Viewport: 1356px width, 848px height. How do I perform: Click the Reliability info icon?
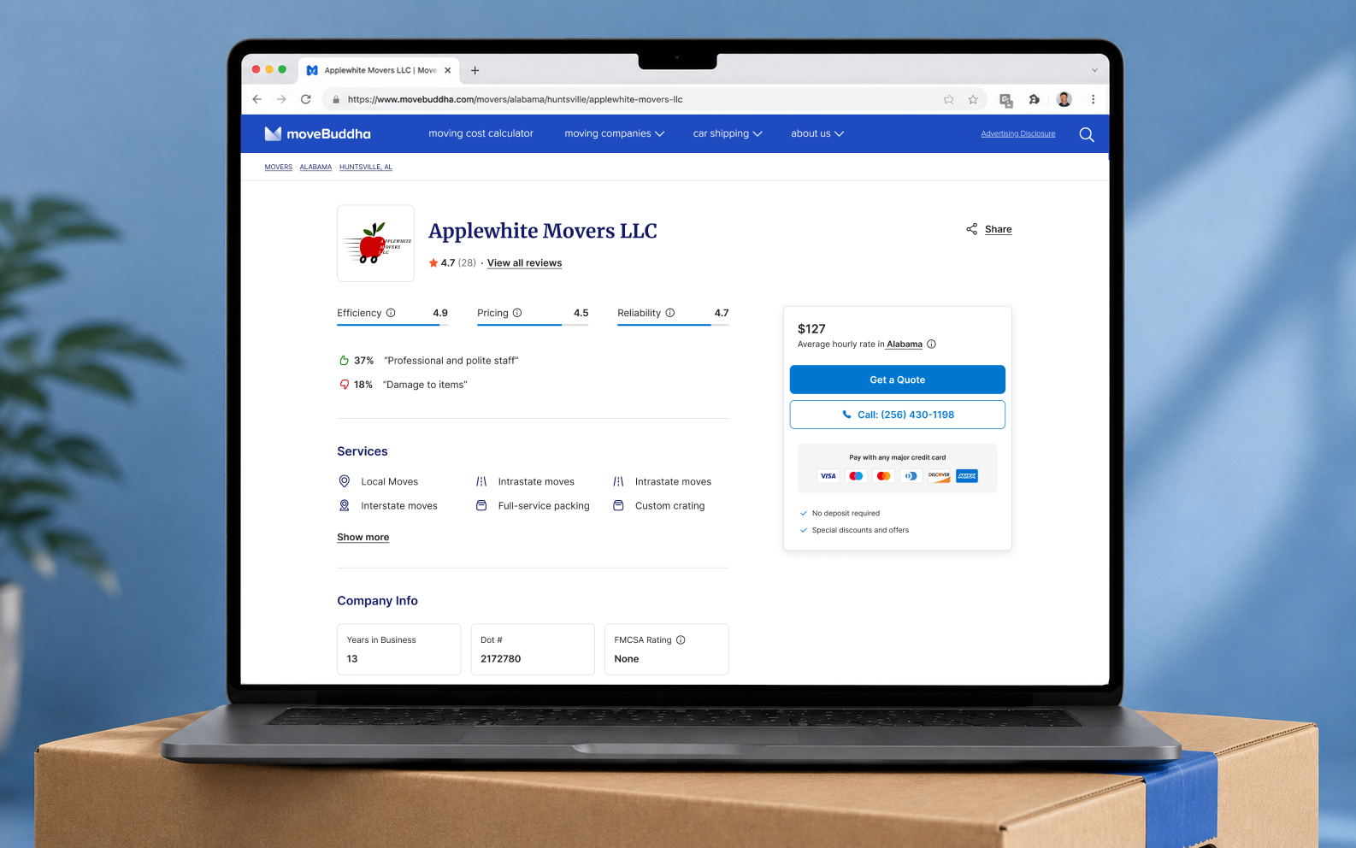click(670, 313)
